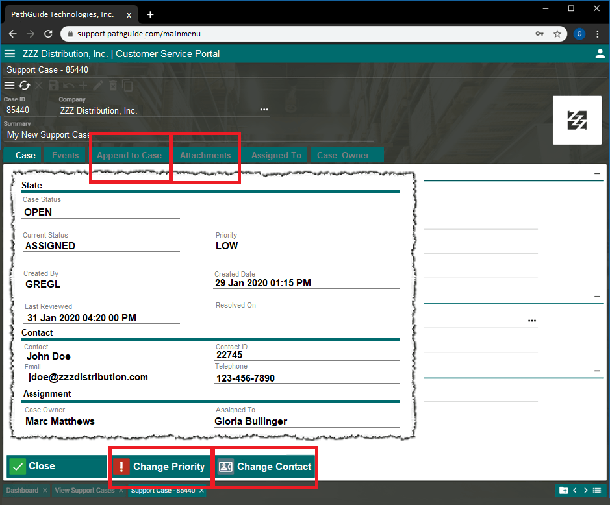Close the PathGuide Technologies browser tab
The height and width of the screenshot is (505, 610).
coord(129,15)
